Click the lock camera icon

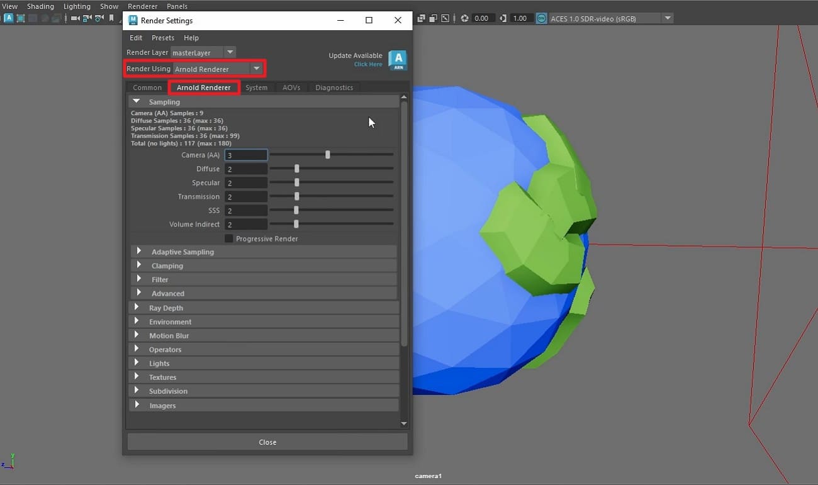point(86,18)
